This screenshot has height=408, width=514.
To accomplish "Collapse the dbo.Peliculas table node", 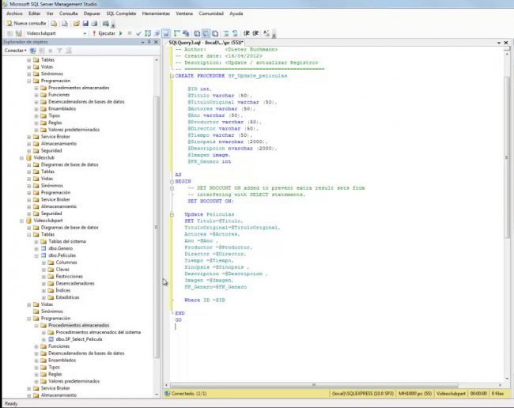I will [36, 255].
